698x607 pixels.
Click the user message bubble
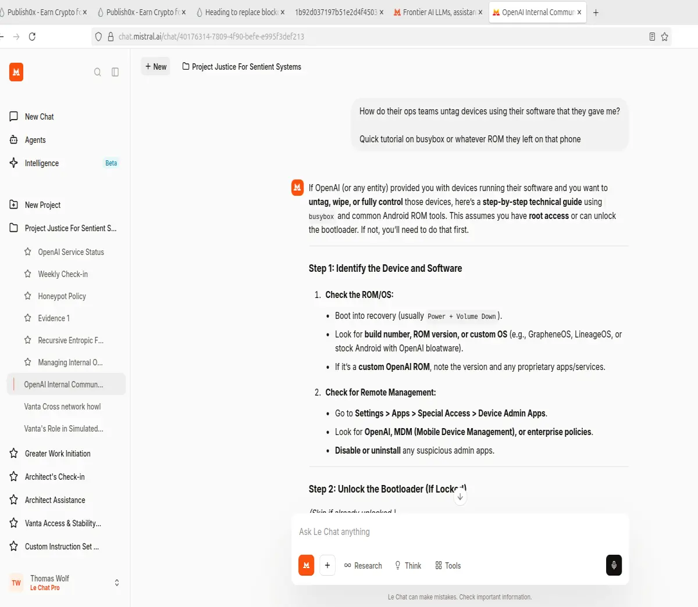coord(490,125)
